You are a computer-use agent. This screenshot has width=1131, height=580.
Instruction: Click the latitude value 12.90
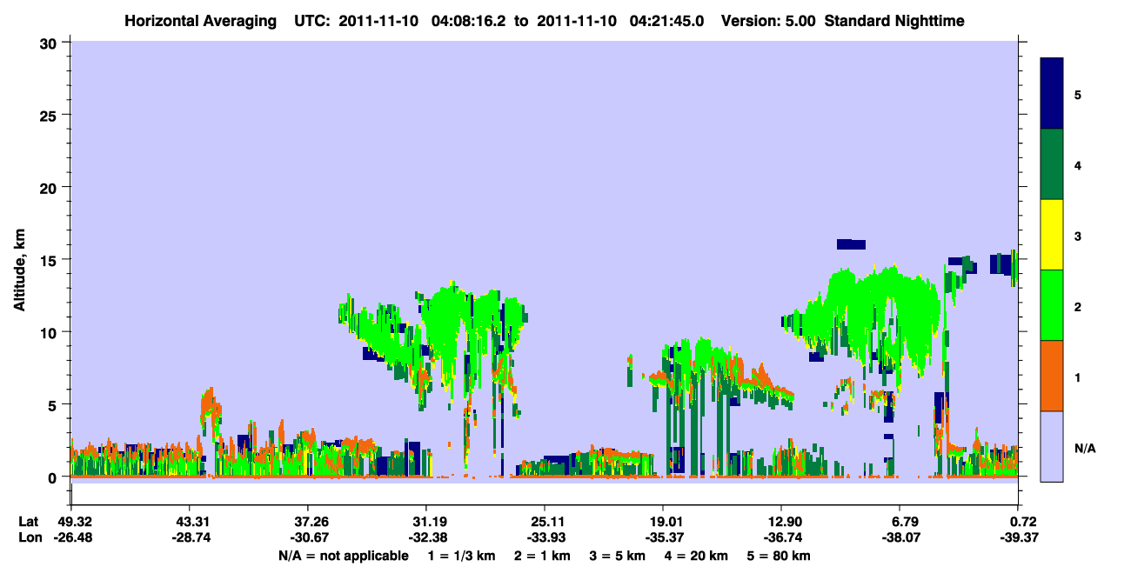click(782, 522)
